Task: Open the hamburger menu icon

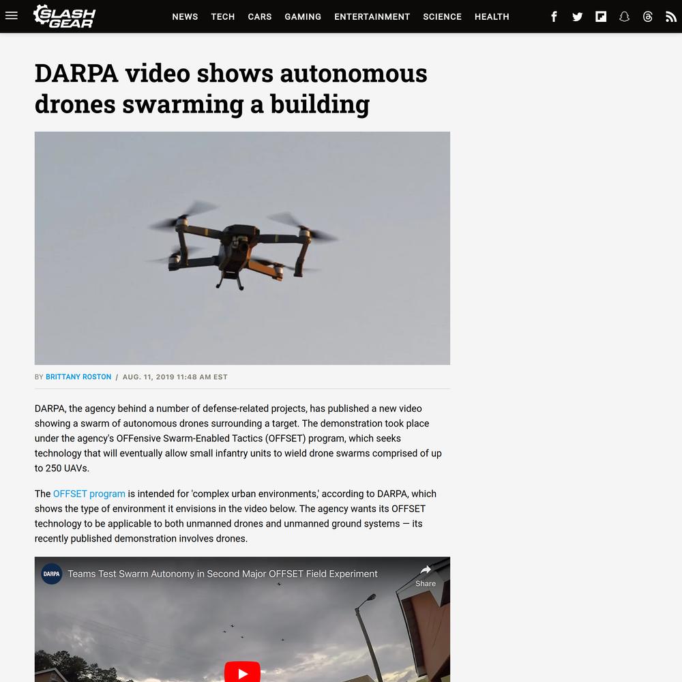Action: tap(12, 16)
